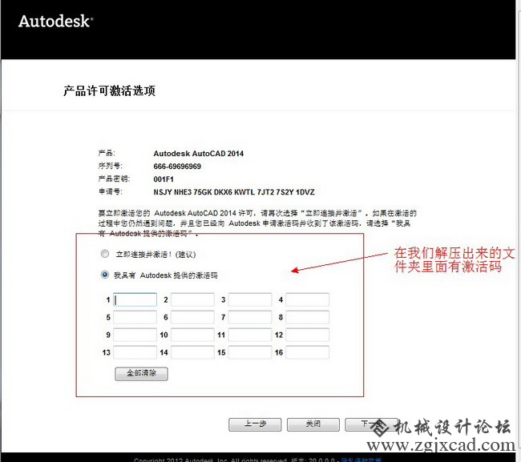
Task: Click the product name Autodesk AutoCAD 2014
Action: tap(198, 154)
